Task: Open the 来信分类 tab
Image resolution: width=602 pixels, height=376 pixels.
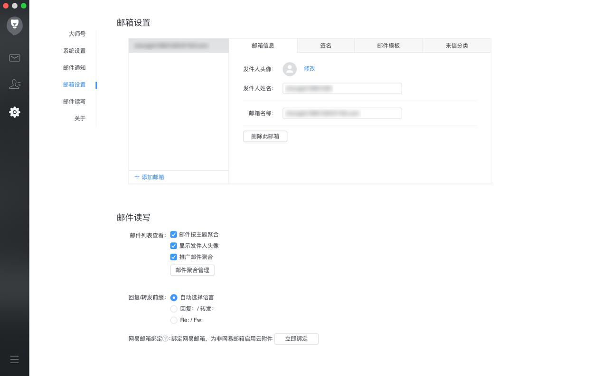Action: [x=456, y=45]
